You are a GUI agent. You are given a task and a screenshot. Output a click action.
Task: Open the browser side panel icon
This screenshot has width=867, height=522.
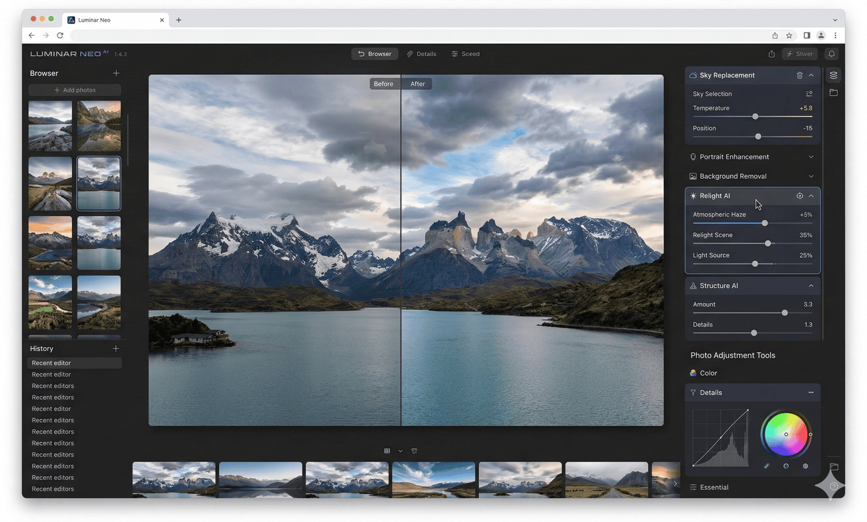click(x=807, y=35)
